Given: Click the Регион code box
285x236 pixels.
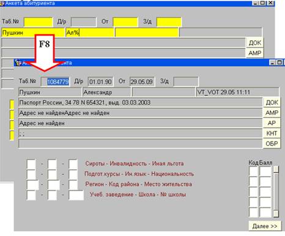Looking at the screenshot, I should click(x=32, y=185).
